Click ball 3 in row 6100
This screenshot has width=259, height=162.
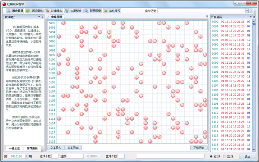[68, 59]
